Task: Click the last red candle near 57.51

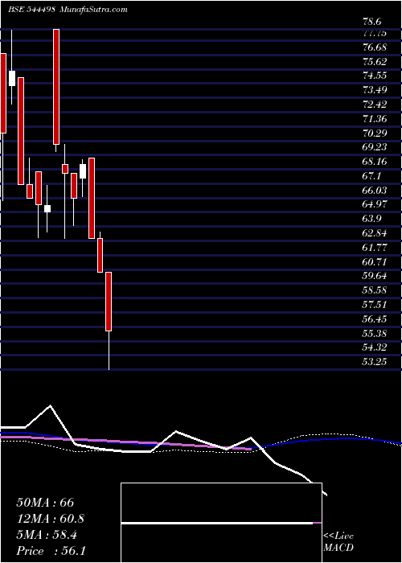Action: pyautogui.click(x=109, y=302)
